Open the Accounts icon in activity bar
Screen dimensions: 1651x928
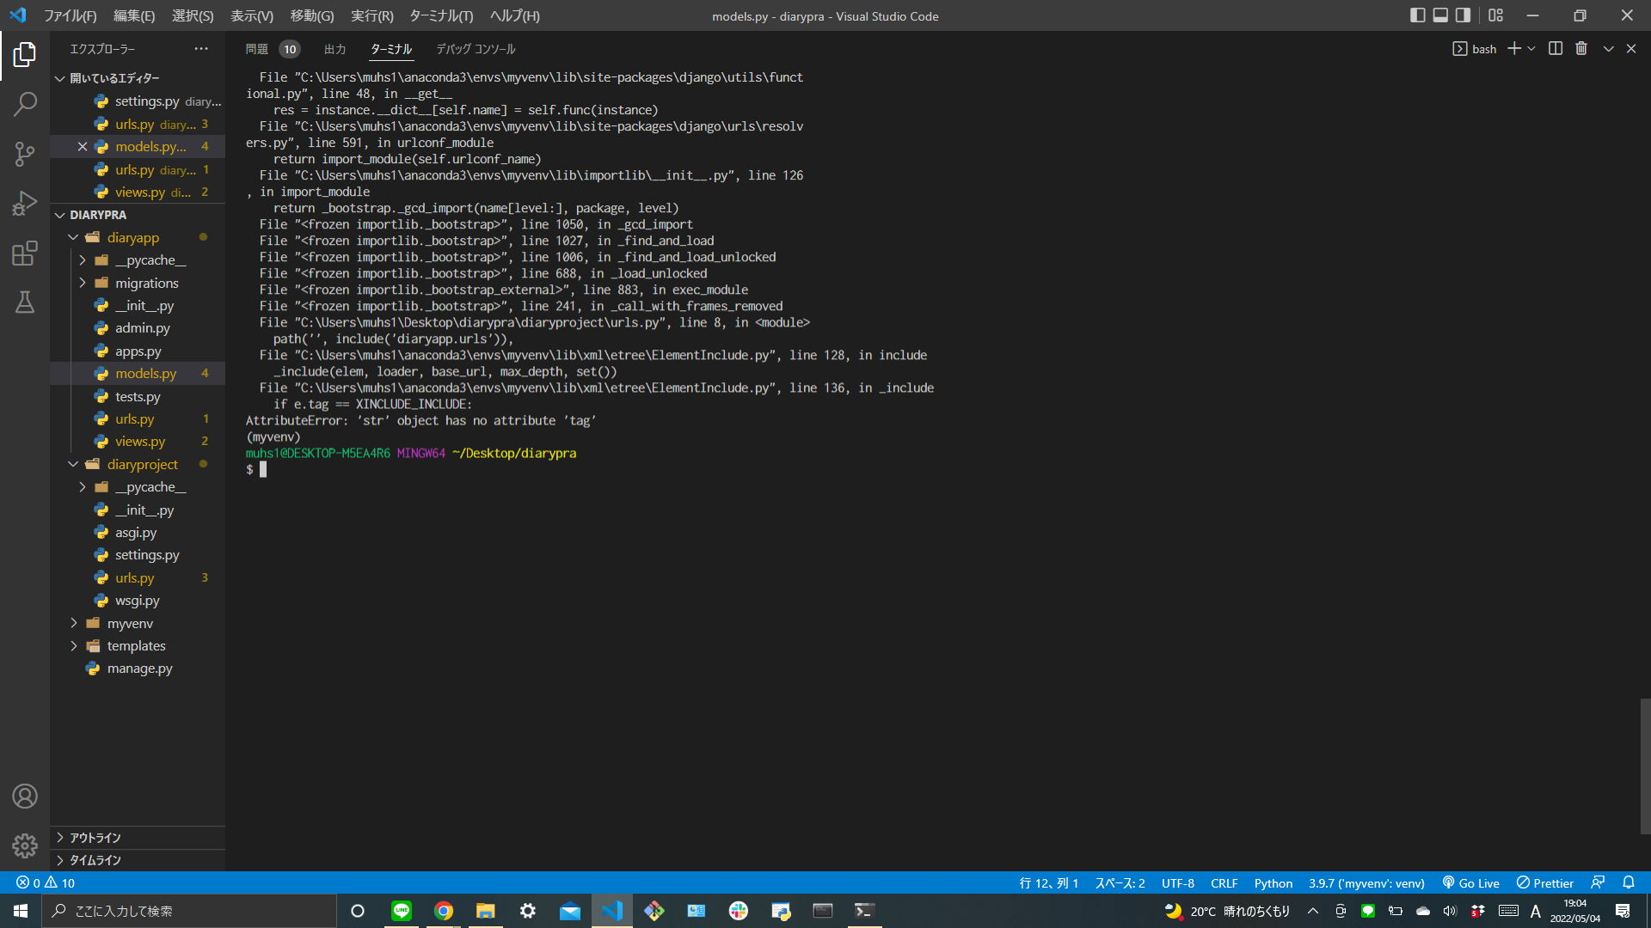25,797
